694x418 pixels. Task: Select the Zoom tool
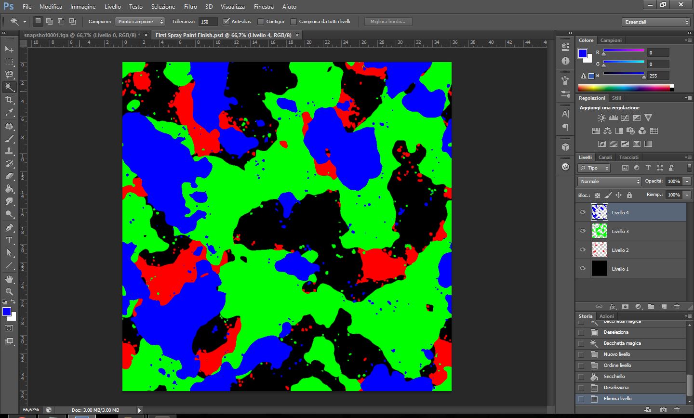click(x=9, y=291)
